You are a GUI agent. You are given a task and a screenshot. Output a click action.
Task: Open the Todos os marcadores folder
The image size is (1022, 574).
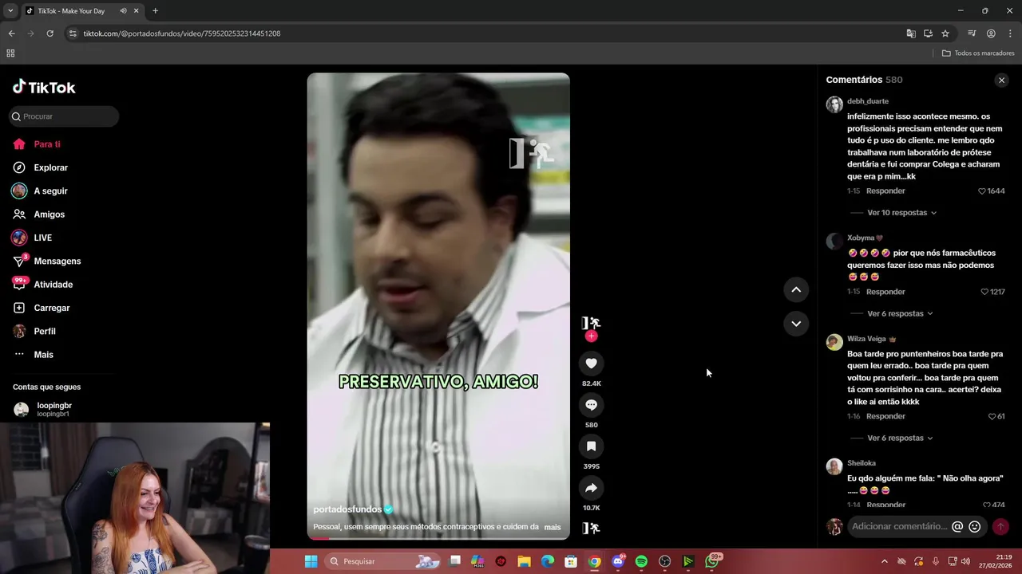978,53
